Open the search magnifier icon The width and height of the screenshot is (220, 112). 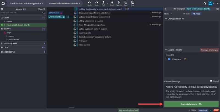[205, 4]
